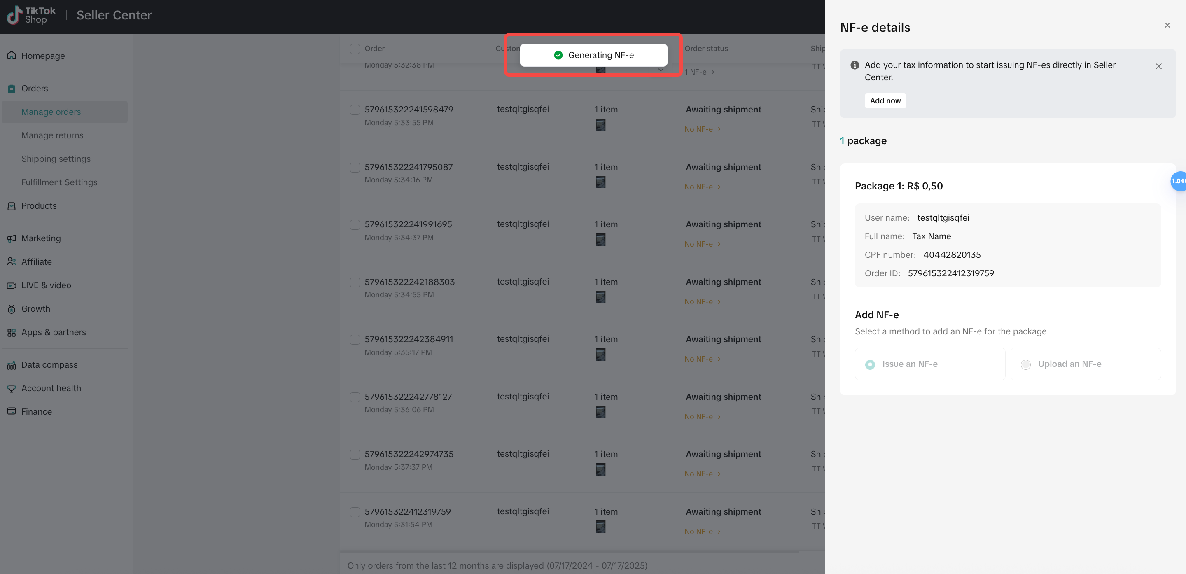1186x574 pixels.
Task: Click product thumbnail of order 579615322242384911
Action: (x=600, y=355)
